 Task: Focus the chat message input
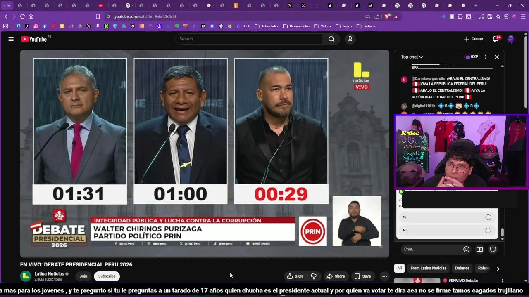click(431, 249)
